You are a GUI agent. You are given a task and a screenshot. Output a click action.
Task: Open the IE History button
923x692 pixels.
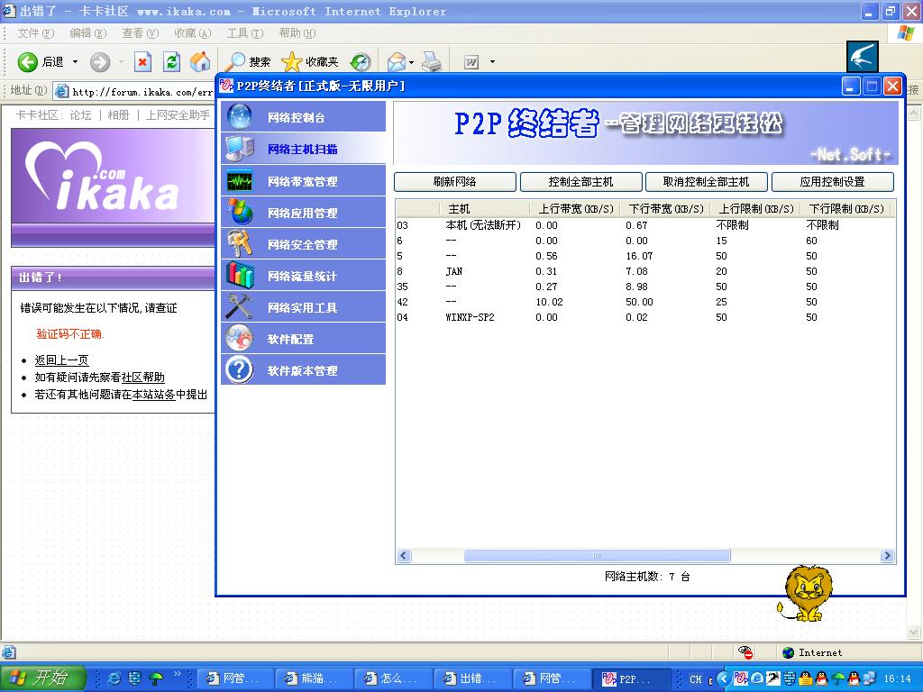pos(361,61)
